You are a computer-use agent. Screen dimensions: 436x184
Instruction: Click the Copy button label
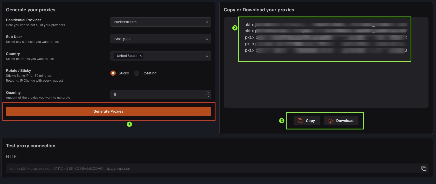(310, 121)
